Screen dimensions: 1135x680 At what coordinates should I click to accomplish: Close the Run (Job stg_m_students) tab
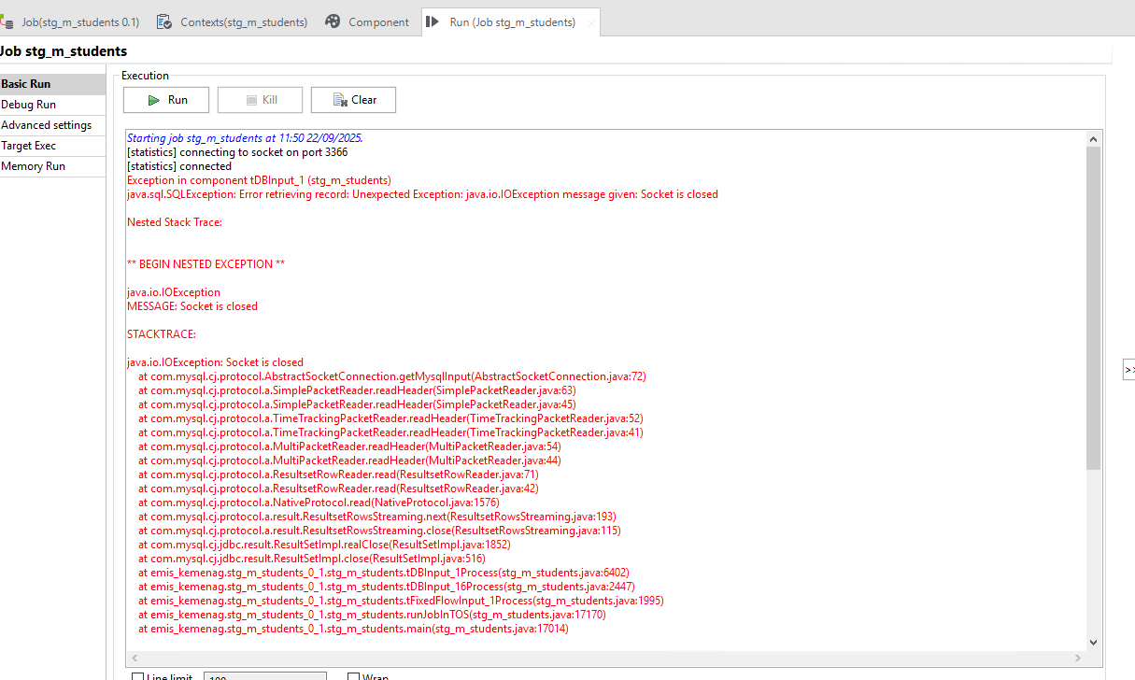click(x=590, y=22)
